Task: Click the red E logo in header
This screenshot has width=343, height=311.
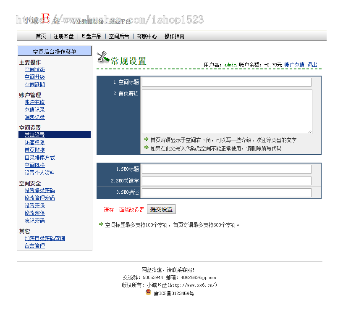Action: click(46, 18)
